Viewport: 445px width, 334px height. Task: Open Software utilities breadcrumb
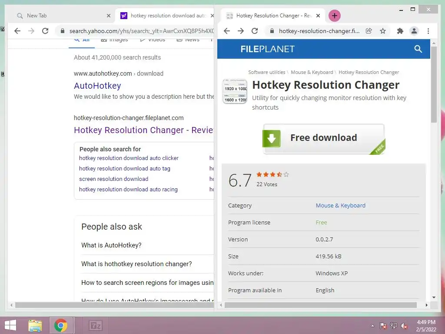coord(266,73)
